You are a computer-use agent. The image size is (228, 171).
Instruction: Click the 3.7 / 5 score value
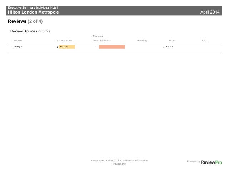click(169, 47)
